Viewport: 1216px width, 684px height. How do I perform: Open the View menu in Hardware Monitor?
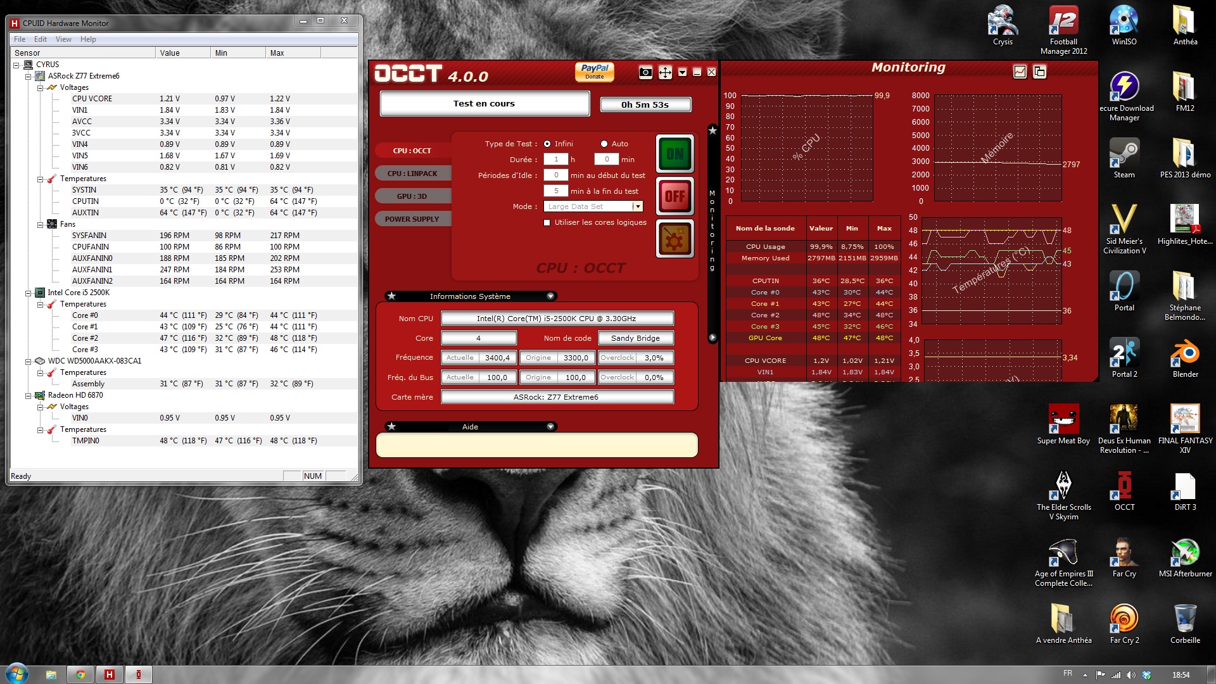click(x=63, y=39)
